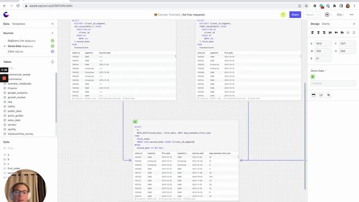Select first_order in Cells list
Screen dimensions: 359x202
click(x=13, y=168)
